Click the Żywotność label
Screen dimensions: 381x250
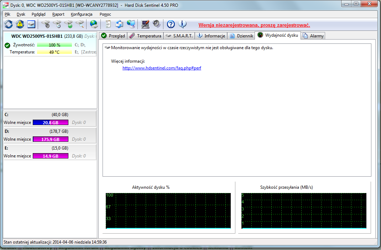(24, 45)
